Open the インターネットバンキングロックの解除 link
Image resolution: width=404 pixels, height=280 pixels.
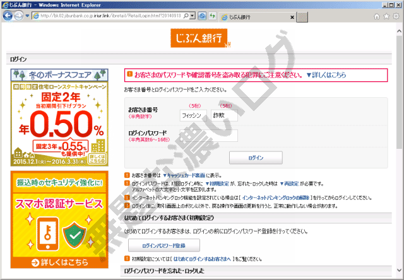276,198
